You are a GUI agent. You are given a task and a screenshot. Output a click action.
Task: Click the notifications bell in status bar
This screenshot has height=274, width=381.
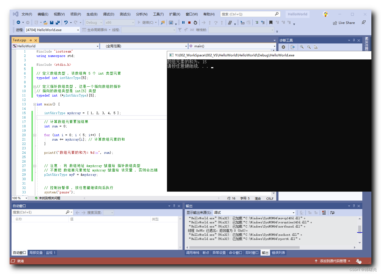click(358, 261)
